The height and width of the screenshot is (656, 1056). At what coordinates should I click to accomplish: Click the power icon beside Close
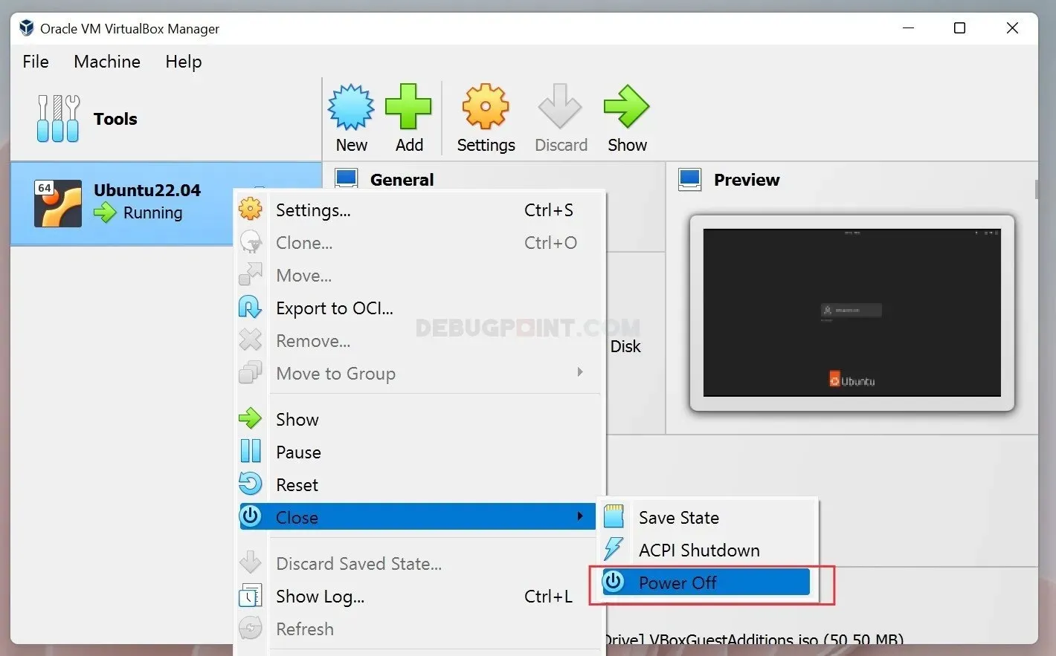[x=251, y=516]
